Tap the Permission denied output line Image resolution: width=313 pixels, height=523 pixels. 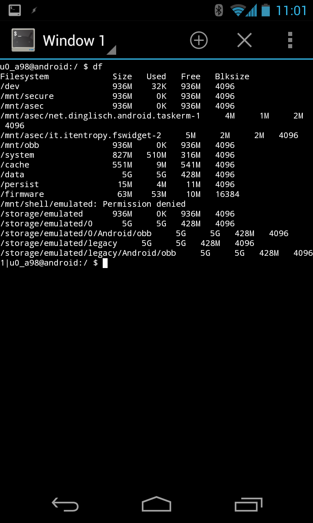tap(93, 204)
